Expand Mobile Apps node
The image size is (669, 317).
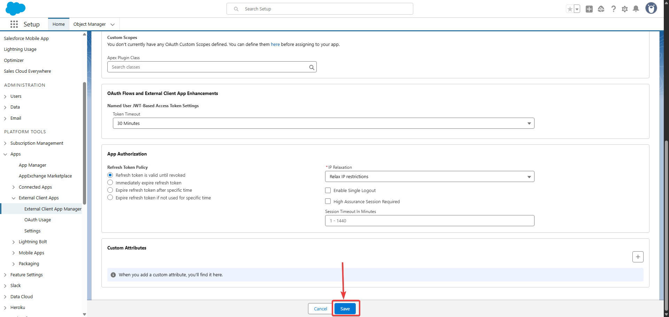click(x=14, y=253)
